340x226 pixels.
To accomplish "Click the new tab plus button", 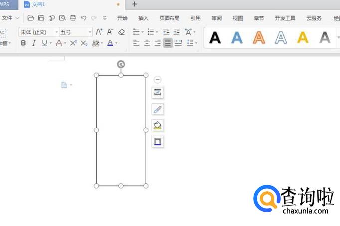I will pyautogui.click(x=135, y=4).
